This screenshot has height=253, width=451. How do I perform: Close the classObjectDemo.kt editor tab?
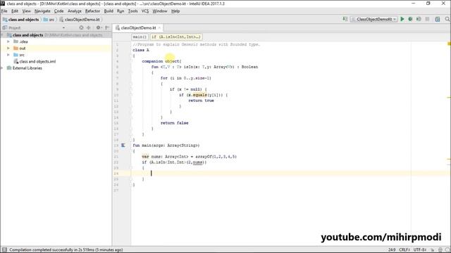(x=159, y=28)
